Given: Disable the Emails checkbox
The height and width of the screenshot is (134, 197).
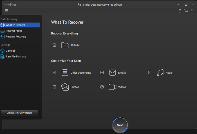Looking at the screenshot, I should 102,73.
